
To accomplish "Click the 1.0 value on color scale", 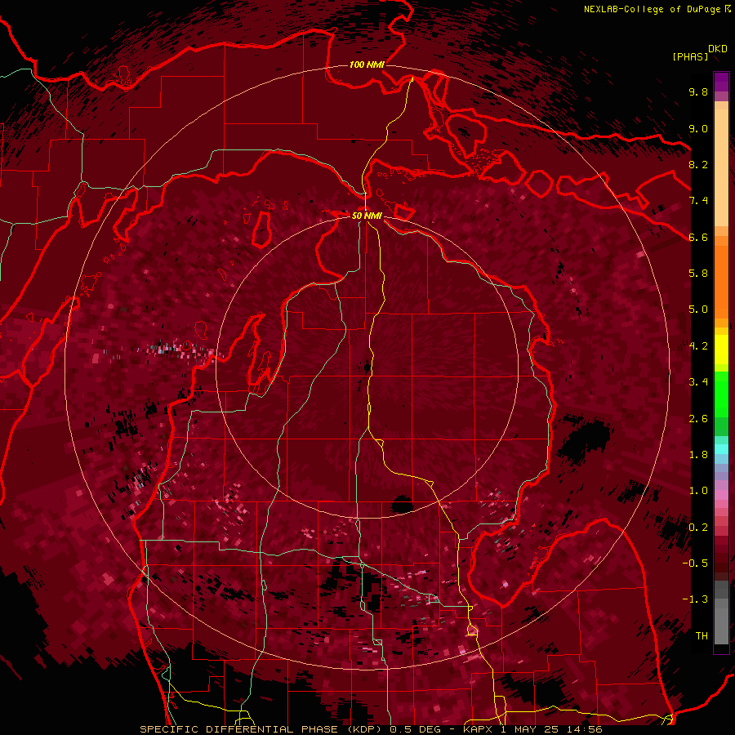I will pos(698,491).
